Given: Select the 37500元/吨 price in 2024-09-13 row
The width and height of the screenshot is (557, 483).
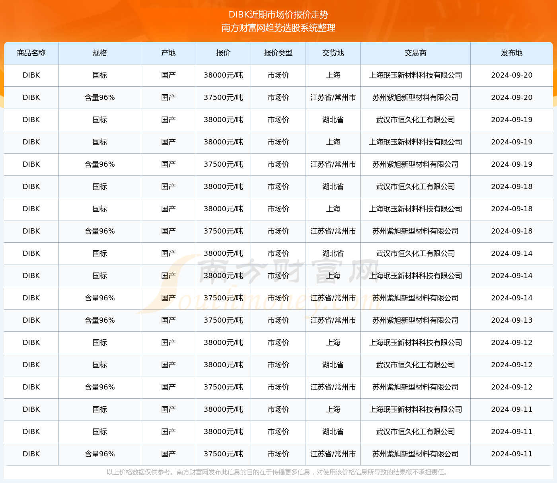Looking at the screenshot, I should (x=223, y=320).
